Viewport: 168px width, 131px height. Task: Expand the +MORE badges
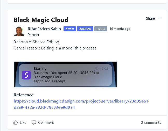point(101,29)
